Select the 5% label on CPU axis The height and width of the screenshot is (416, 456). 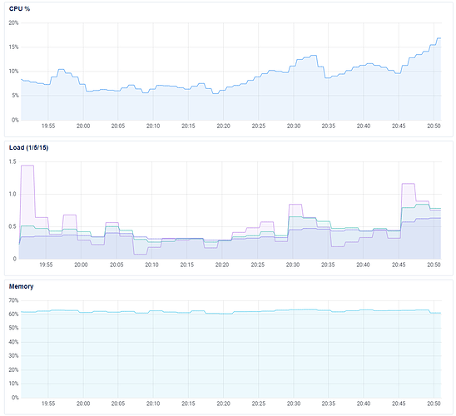[x=15, y=96]
